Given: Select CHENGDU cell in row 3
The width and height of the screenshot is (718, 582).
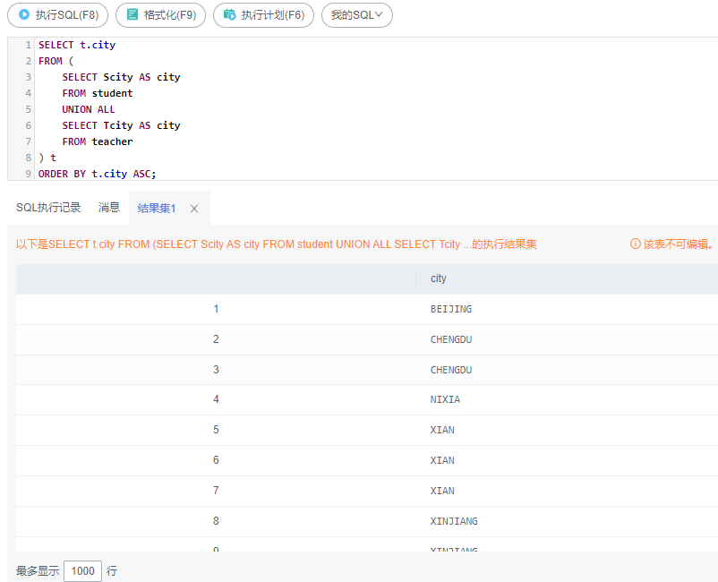Looking at the screenshot, I should click(451, 370).
